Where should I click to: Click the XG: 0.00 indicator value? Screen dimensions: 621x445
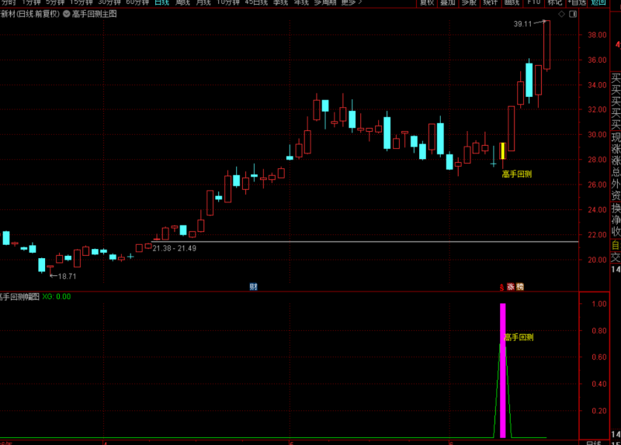pos(57,297)
